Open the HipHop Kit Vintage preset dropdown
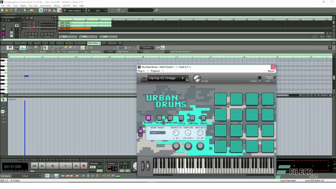This screenshot has height=189, width=336. click(x=183, y=78)
